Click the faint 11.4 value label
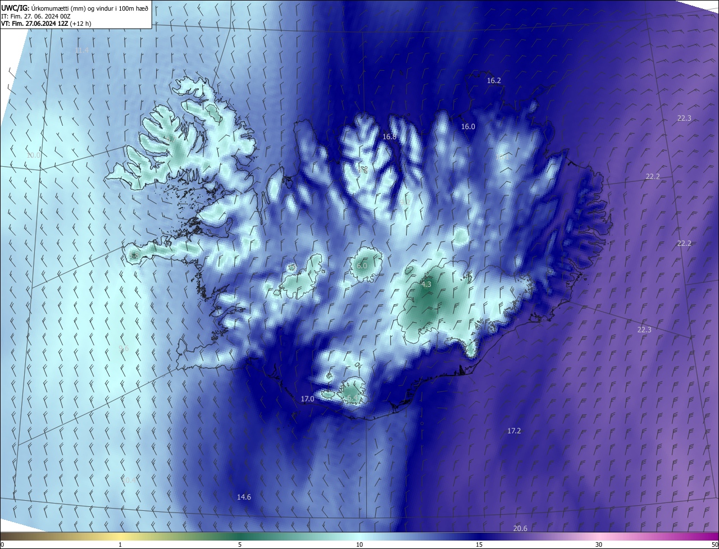 pos(81,51)
